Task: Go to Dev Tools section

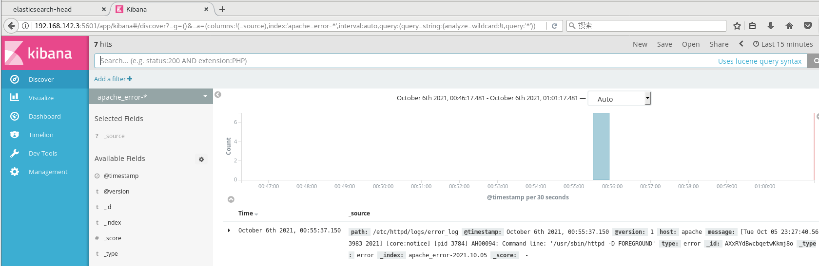Action: pyautogui.click(x=43, y=153)
